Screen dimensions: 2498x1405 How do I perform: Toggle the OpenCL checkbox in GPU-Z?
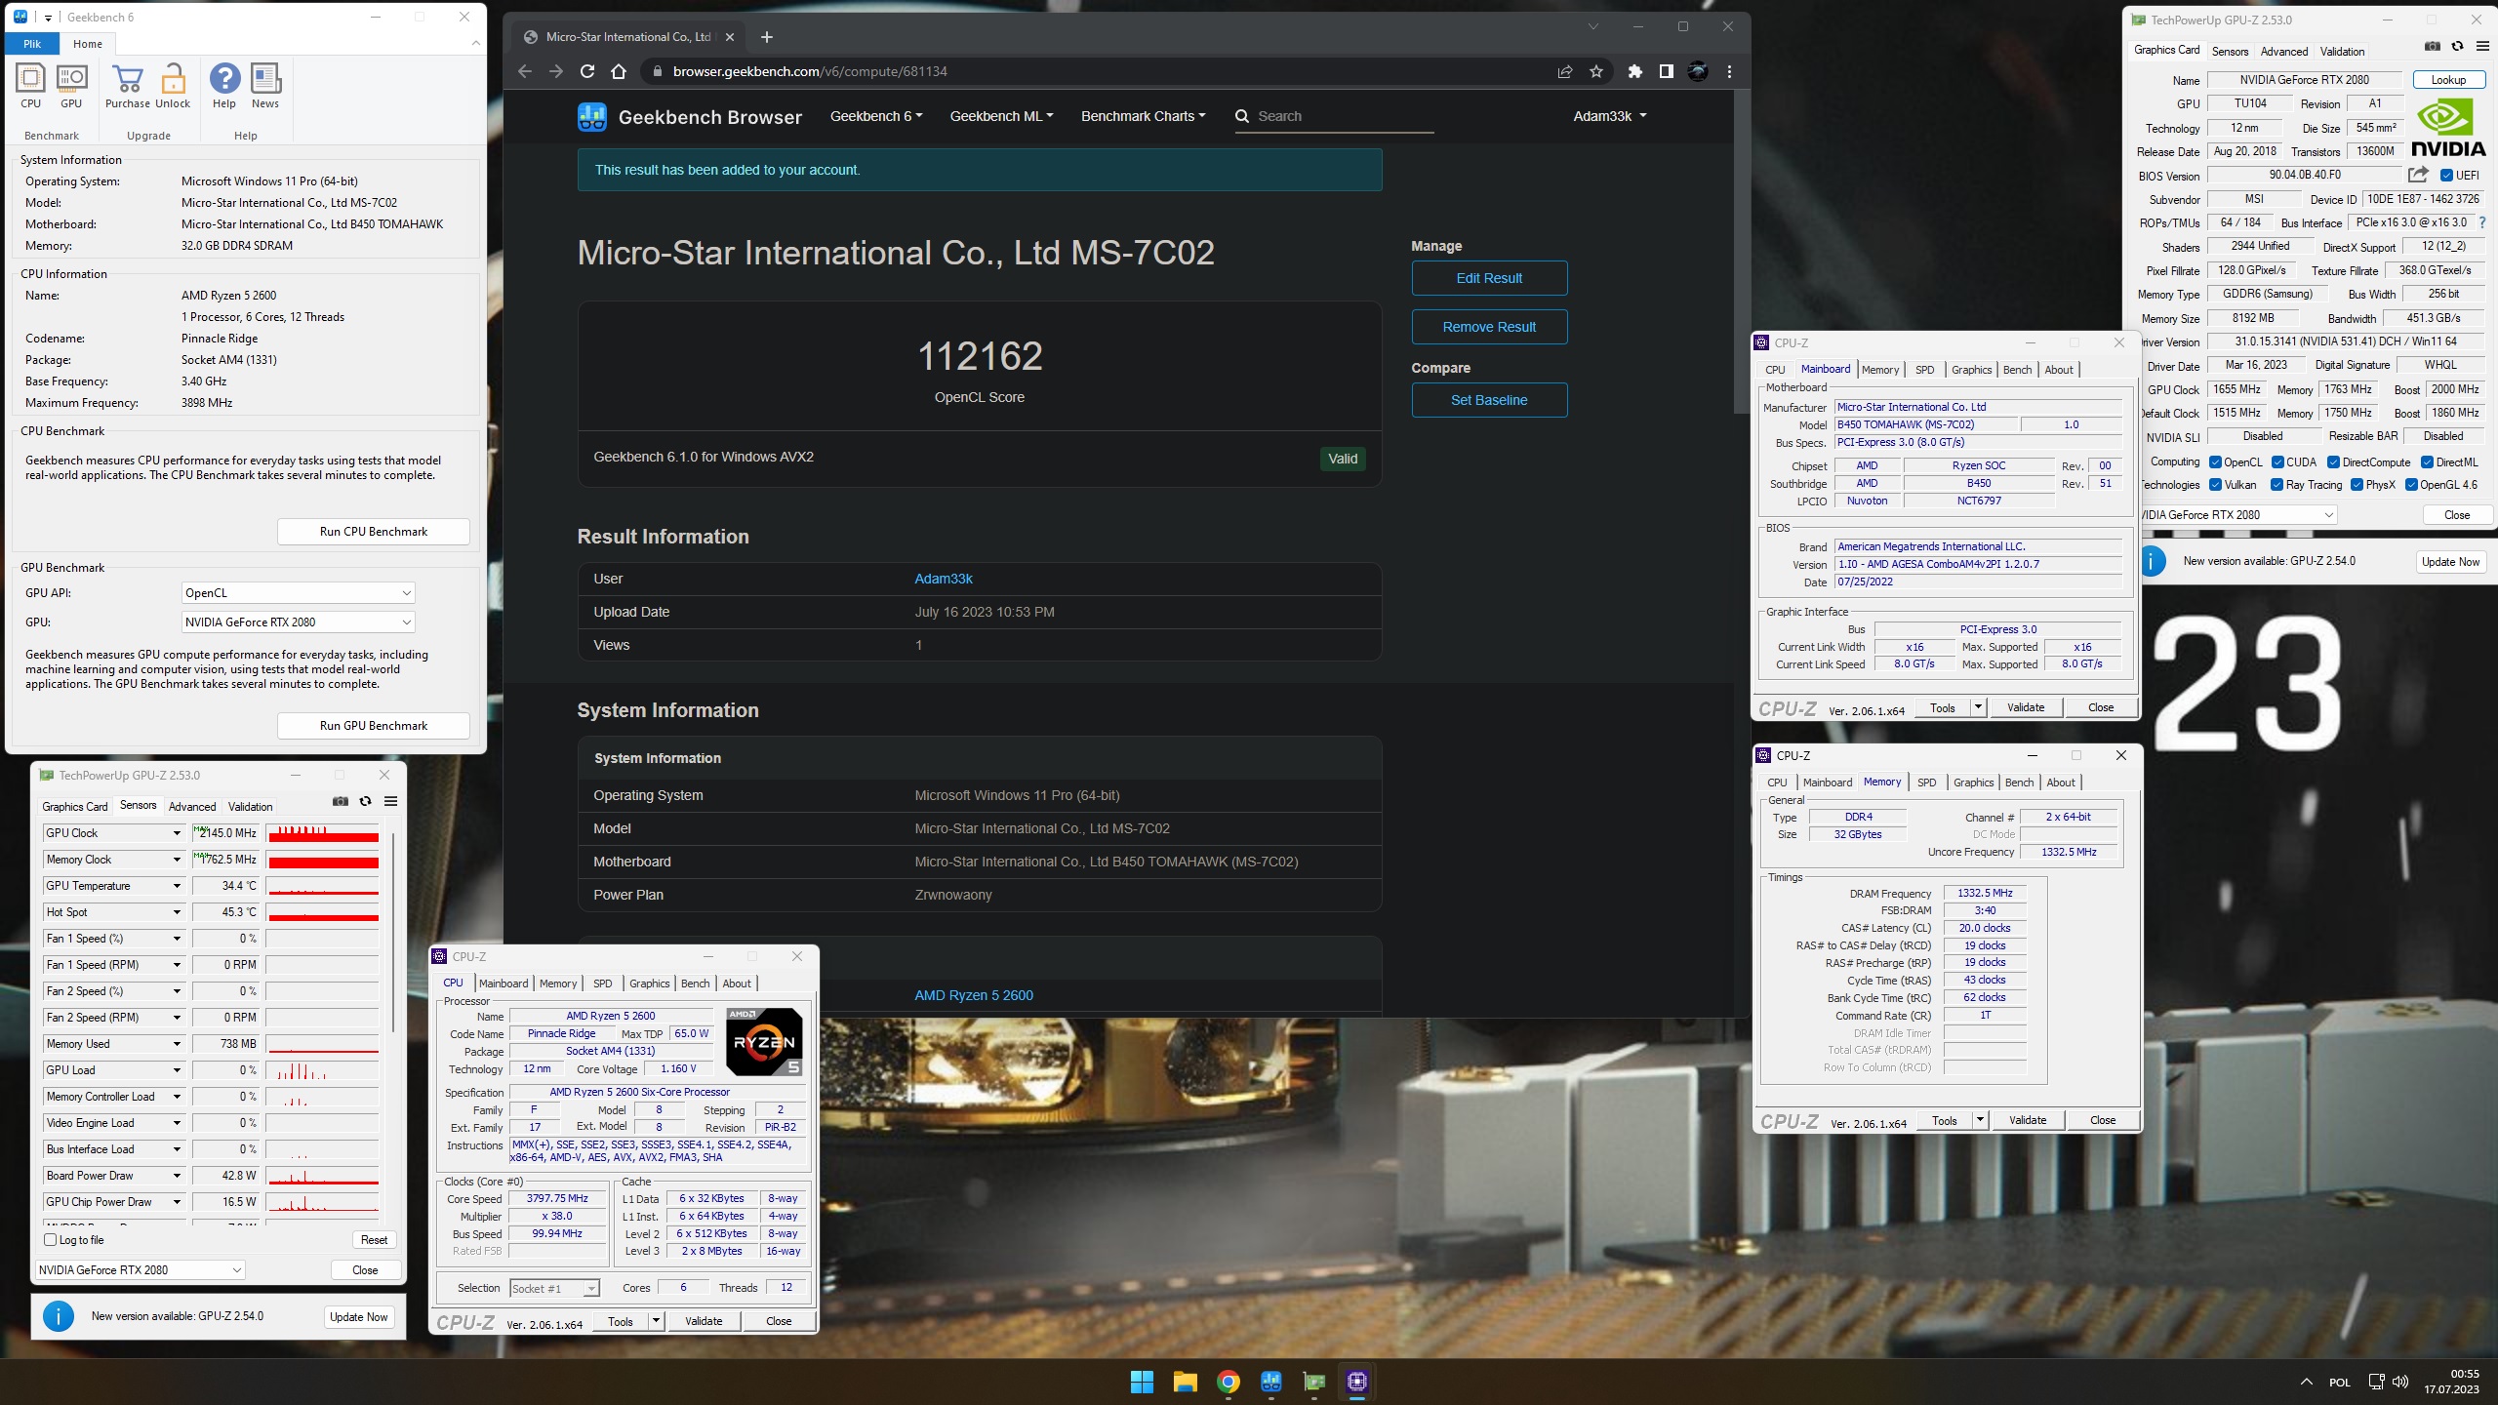[x=2215, y=462]
